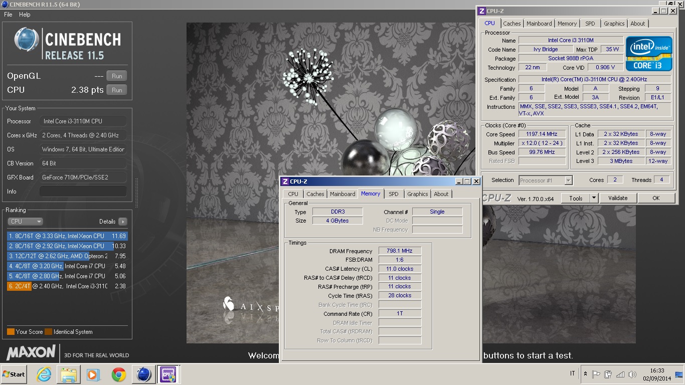Launch Windows Media Player from taskbar

(x=93, y=374)
